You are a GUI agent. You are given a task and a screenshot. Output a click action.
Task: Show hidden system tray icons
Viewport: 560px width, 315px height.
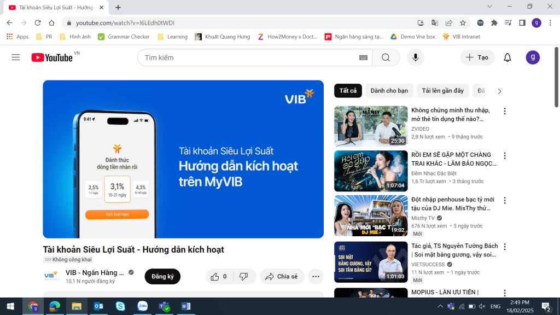click(440, 306)
